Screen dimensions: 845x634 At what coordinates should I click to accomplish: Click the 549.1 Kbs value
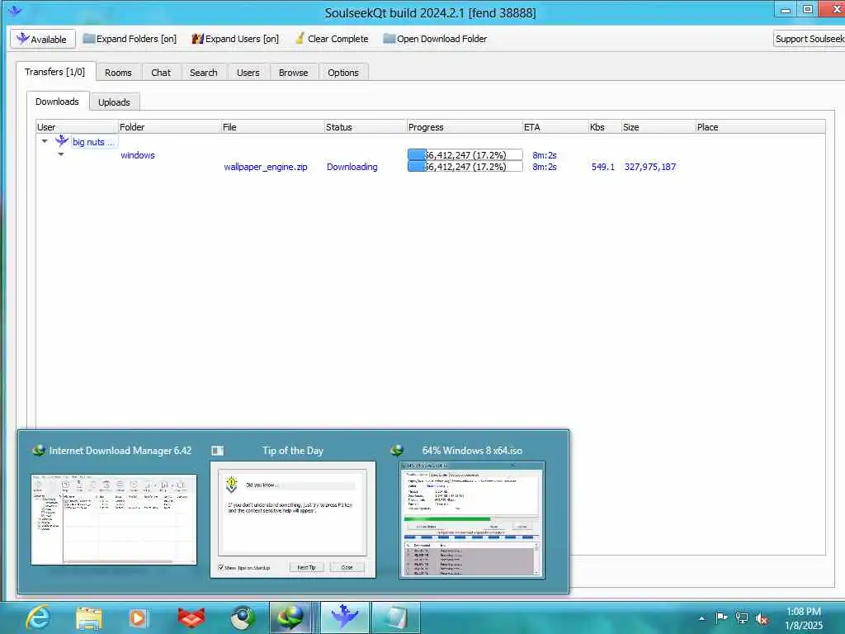point(602,167)
